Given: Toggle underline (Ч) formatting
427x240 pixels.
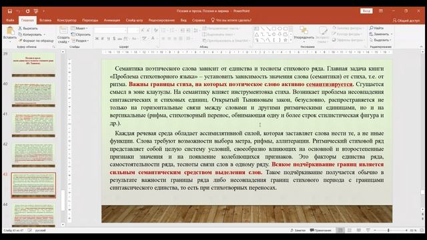Looking at the screenshot, I should click(x=108, y=39).
